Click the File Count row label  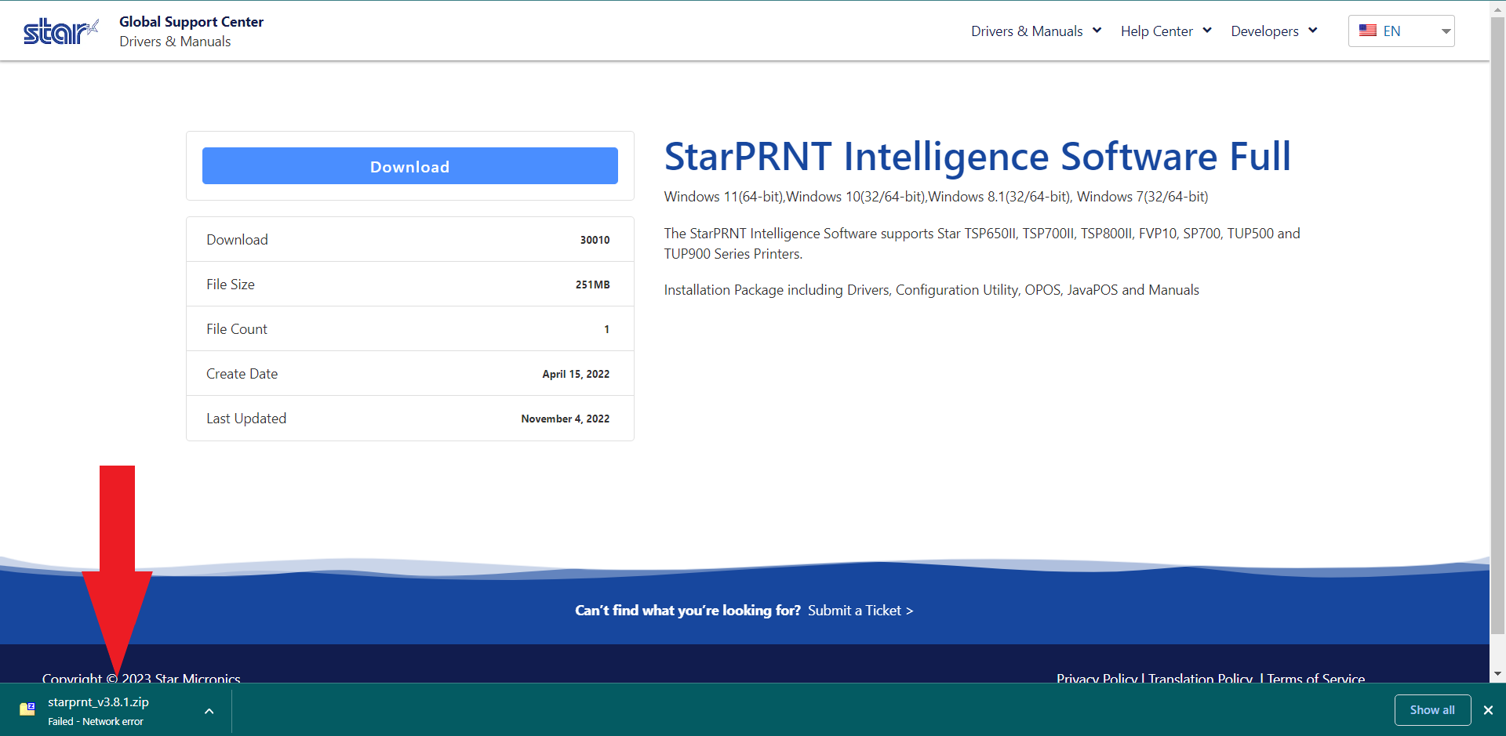click(x=237, y=329)
